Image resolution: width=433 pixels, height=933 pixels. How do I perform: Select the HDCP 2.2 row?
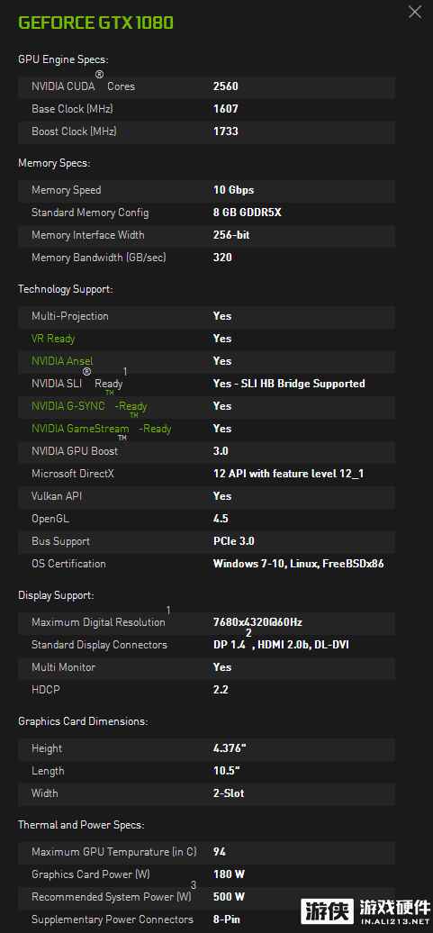click(x=206, y=690)
